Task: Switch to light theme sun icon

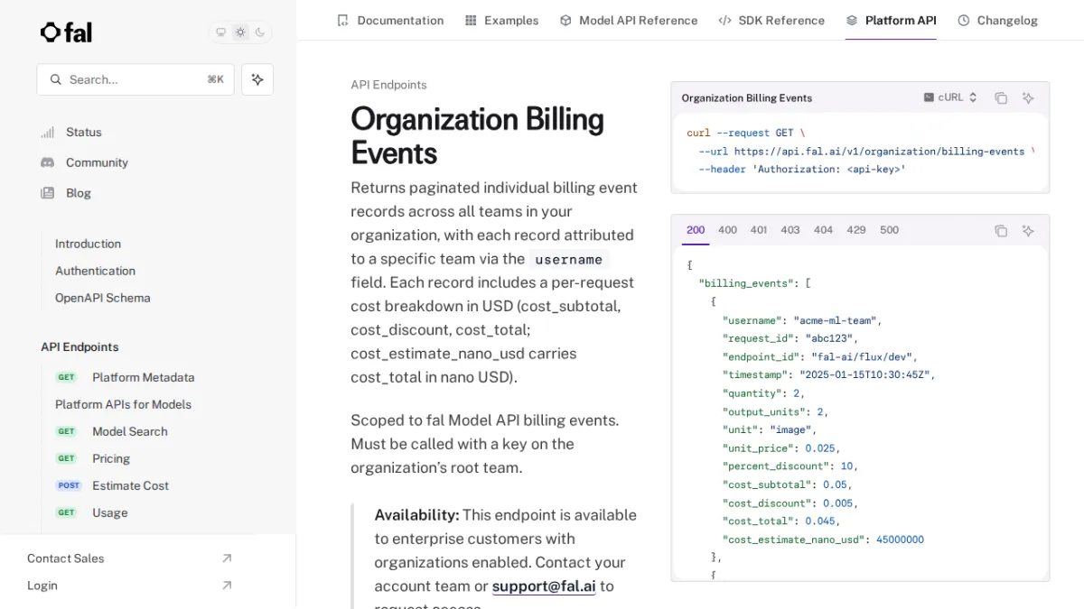Action: (x=240, y=32)
